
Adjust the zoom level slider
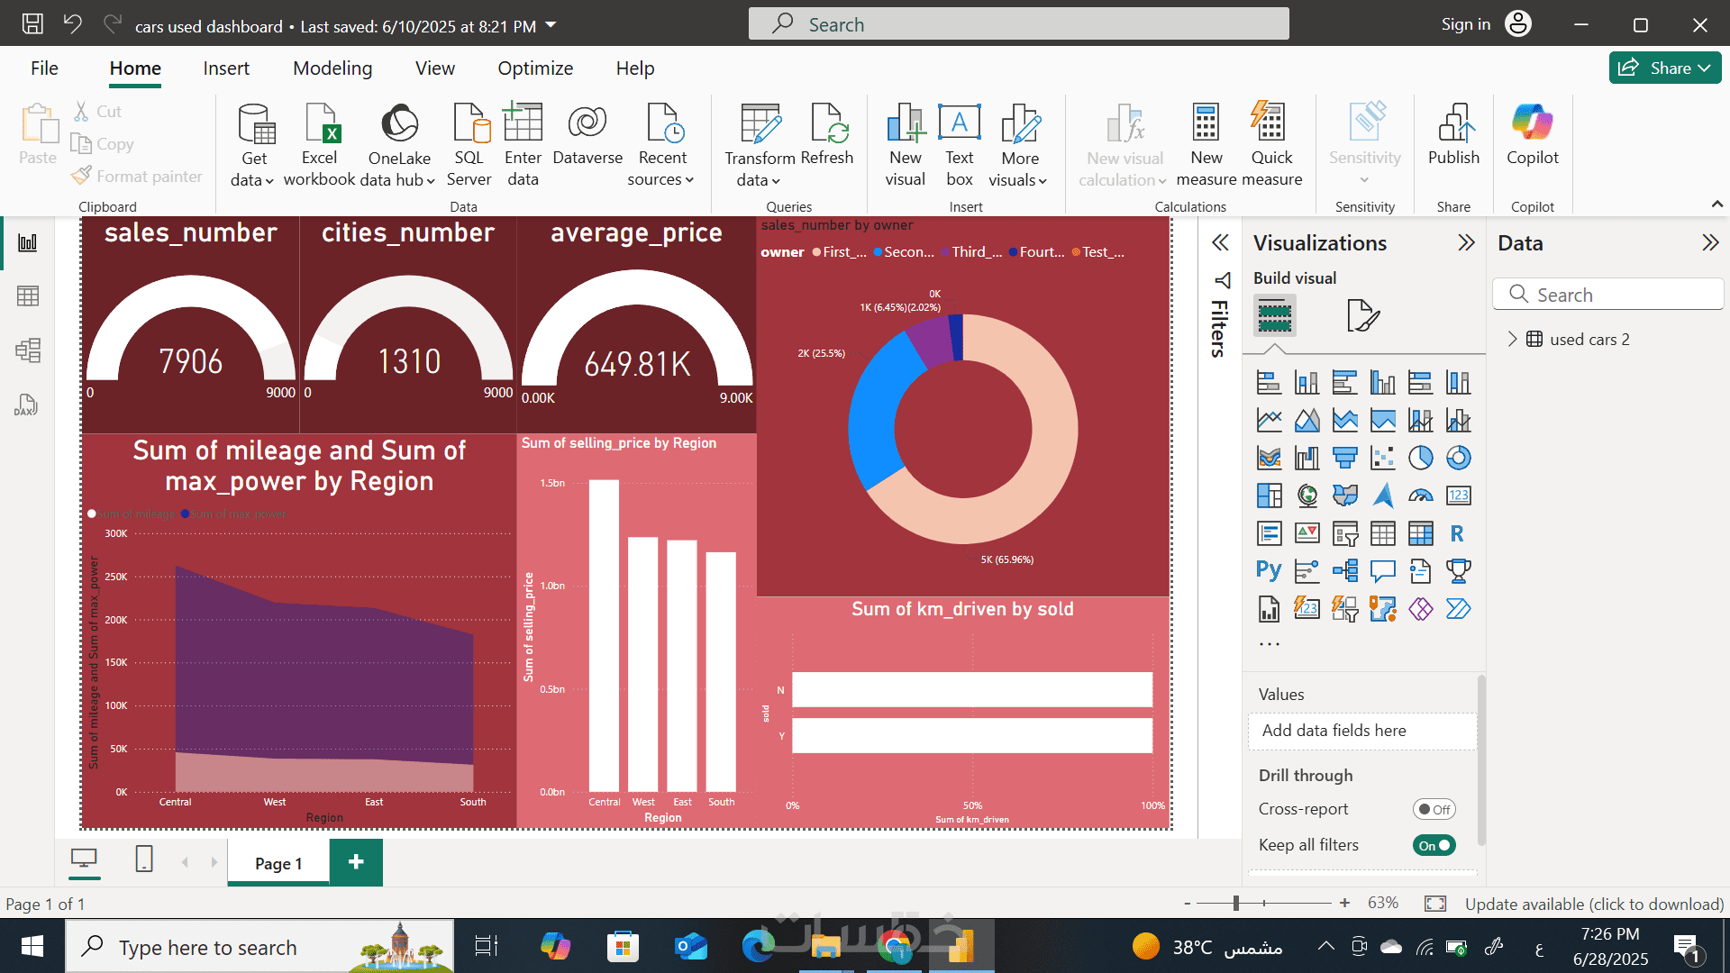[x=1236, y=903]
